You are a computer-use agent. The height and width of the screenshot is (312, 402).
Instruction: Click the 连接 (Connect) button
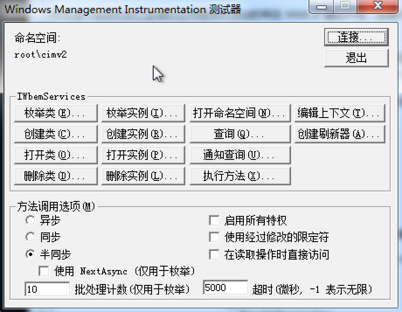pyautogui.click(x=356, y=38)
